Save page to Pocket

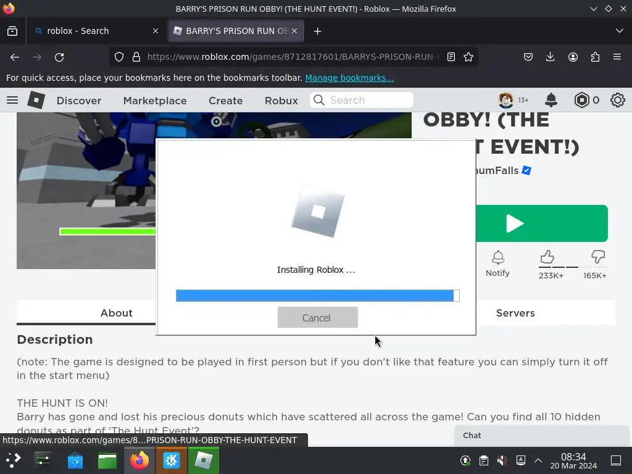(x=528, y=57)
